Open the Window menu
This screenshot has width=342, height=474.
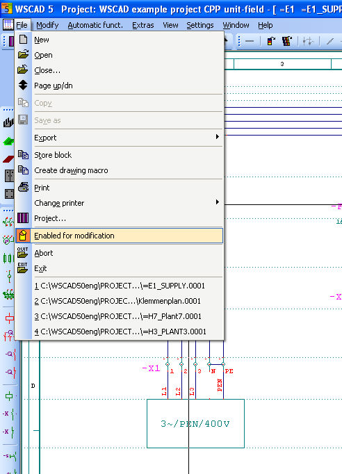pos(236,25)
